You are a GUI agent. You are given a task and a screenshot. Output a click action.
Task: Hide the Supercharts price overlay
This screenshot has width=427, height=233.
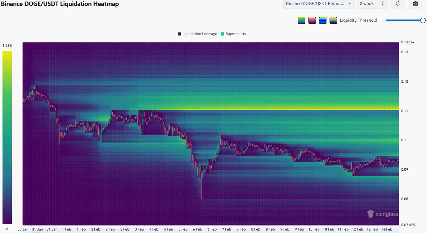(x=233, y=34)
